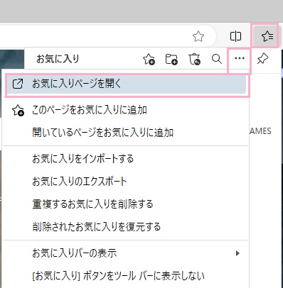283x288 pixels.
Task: Open the Favorites toolbar button
Action: [267, 36]
